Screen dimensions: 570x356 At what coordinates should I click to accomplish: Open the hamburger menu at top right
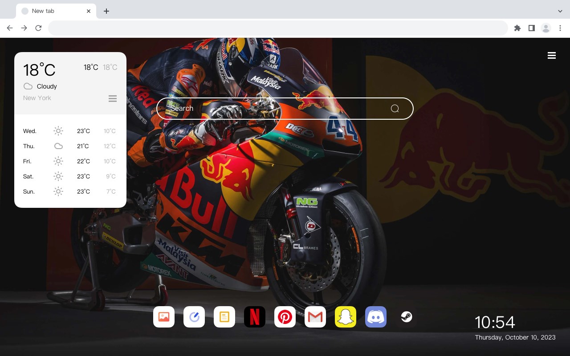pos(552,55)
